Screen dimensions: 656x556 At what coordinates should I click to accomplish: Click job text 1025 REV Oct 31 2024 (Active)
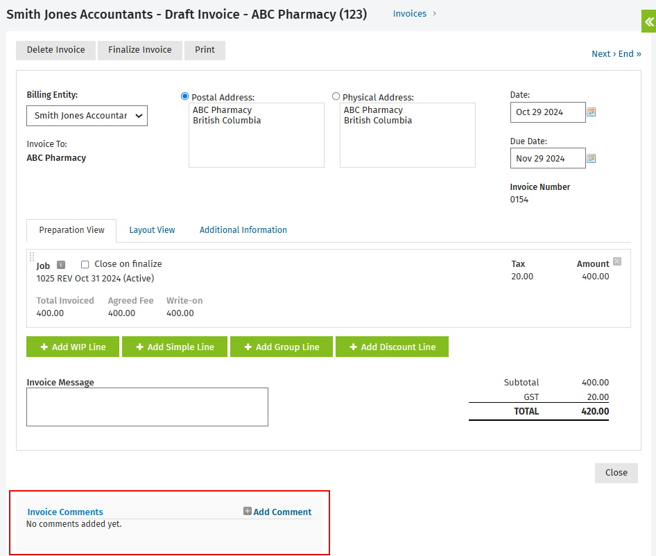[95, 279]
